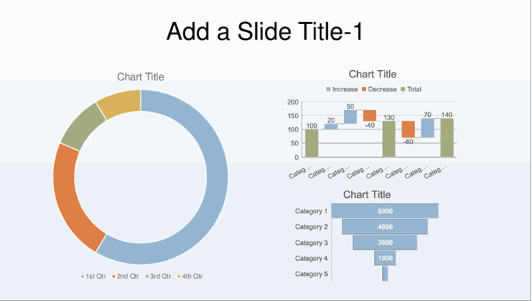532x301 pixels.
Task: Pick the yellow doughnut segment
Action: pyautogui.click(x=119, y=102)
